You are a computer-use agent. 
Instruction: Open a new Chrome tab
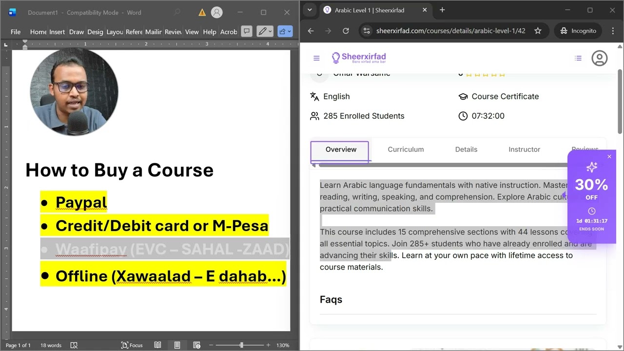coord(442,10)
